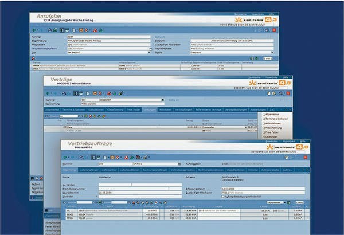Click lookup icon beside Verträge number 00000487
Viewport: 344px width, 235px height.
coord(163,100)
